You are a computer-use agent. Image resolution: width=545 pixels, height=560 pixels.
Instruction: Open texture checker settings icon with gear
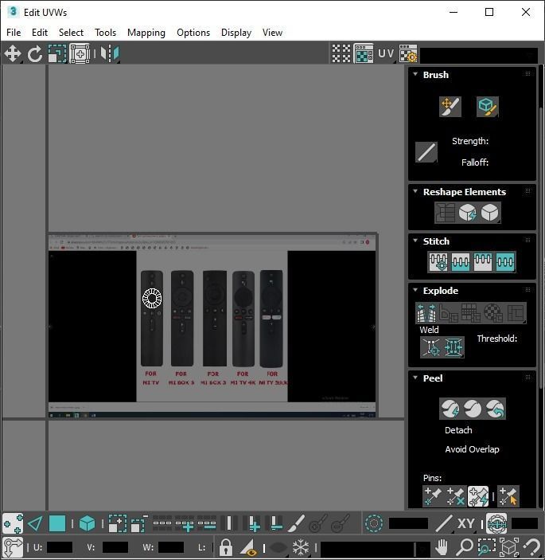pos(408,53)
